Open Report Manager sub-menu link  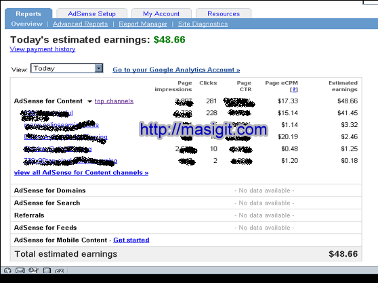tap(143, 24)
